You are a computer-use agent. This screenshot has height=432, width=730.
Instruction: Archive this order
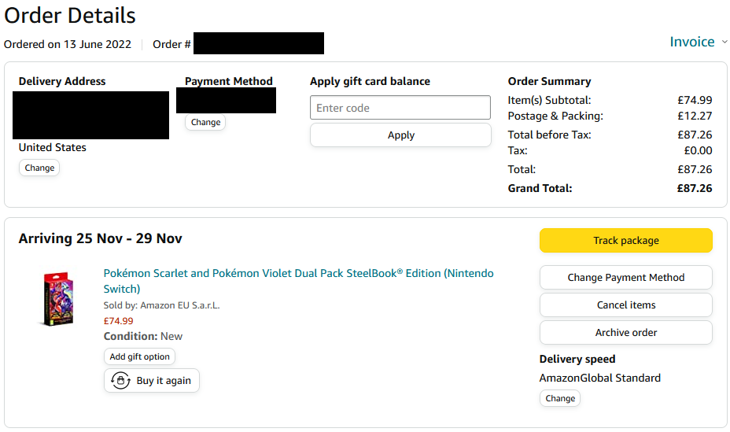[x=625, y=332]
